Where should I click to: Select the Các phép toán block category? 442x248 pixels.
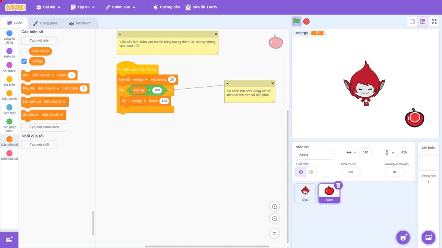pos(9,125)
